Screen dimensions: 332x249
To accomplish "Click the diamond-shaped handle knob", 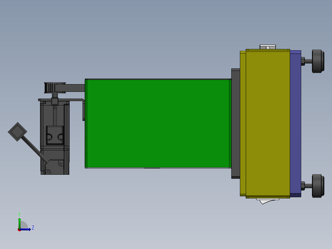I will coord(18,131).
